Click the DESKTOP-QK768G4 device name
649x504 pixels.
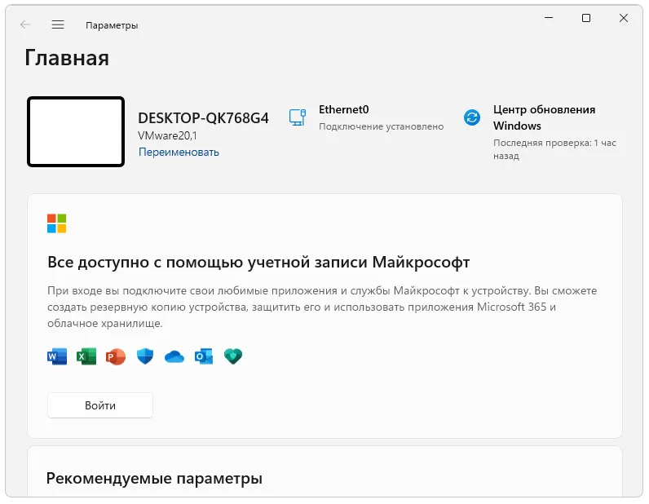coord(203,118)
